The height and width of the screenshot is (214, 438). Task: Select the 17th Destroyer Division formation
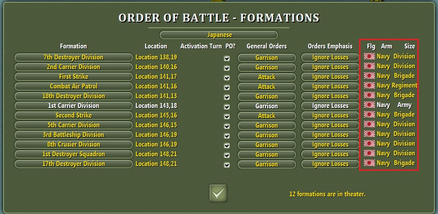[74, 164]
